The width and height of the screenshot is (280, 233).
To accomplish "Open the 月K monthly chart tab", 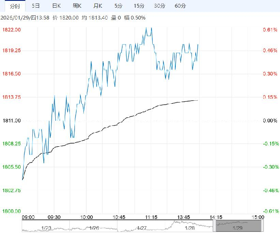I will pyautogui.click(x=98, y=6).
